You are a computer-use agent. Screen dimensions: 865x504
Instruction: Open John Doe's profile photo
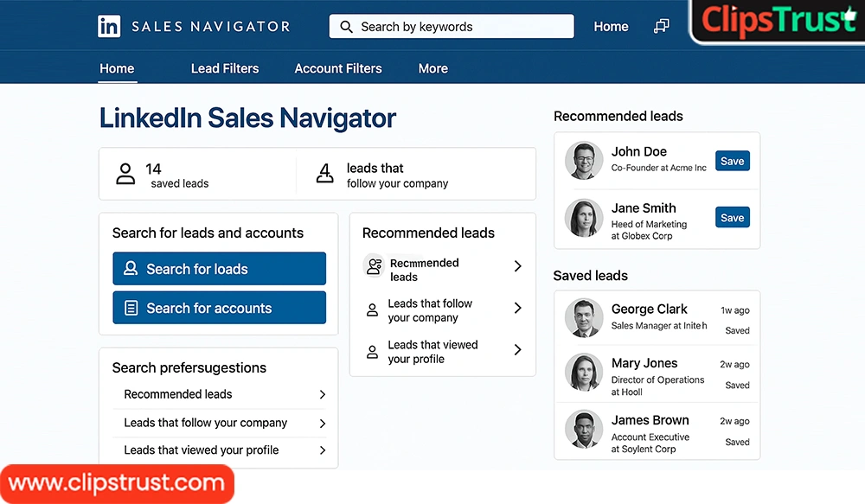[584, 161]
